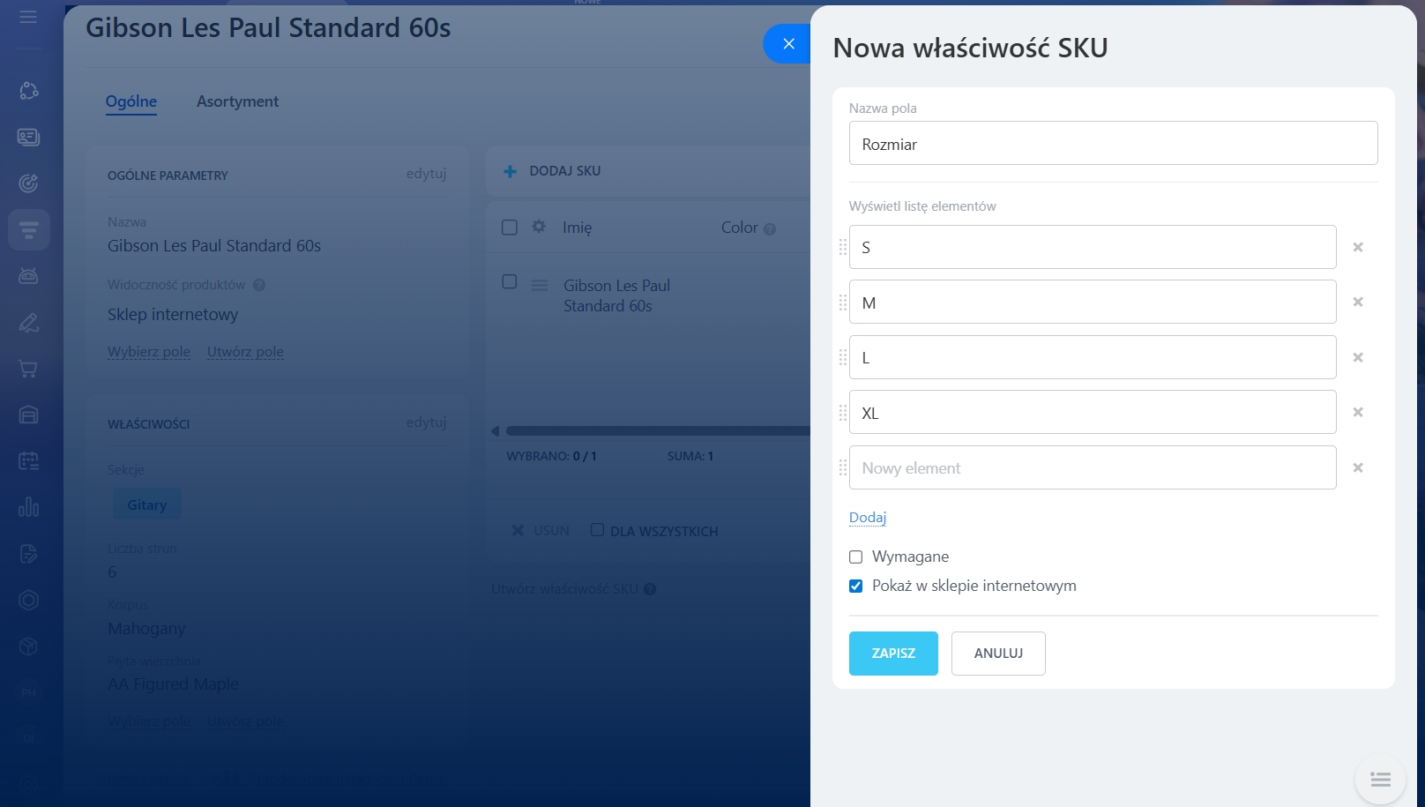
Task: Open the SKU grid settings gear icon
Action: (x=539, y=227)
